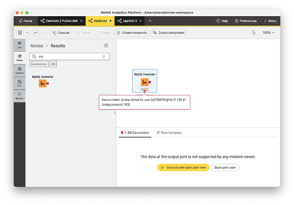294x205 pixels.
Task: Collapse the side panel with arrow
Action: 115,113
